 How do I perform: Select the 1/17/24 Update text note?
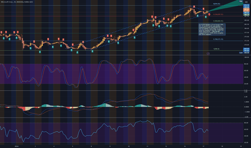212,29
